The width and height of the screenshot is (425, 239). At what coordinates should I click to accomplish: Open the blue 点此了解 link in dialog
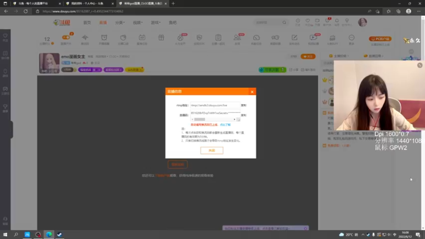(x=225, y=125)
